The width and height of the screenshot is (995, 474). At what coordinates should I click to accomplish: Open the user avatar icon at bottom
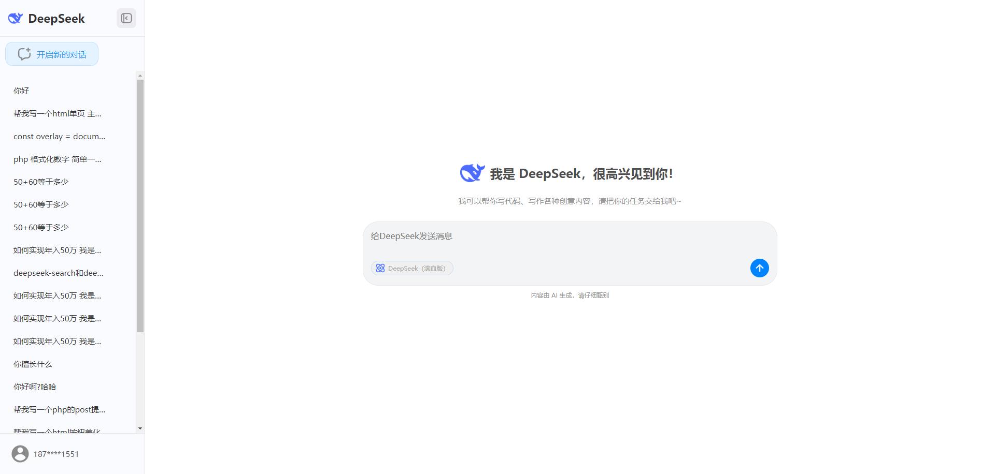pyautogui.click(x=20, y=454)
